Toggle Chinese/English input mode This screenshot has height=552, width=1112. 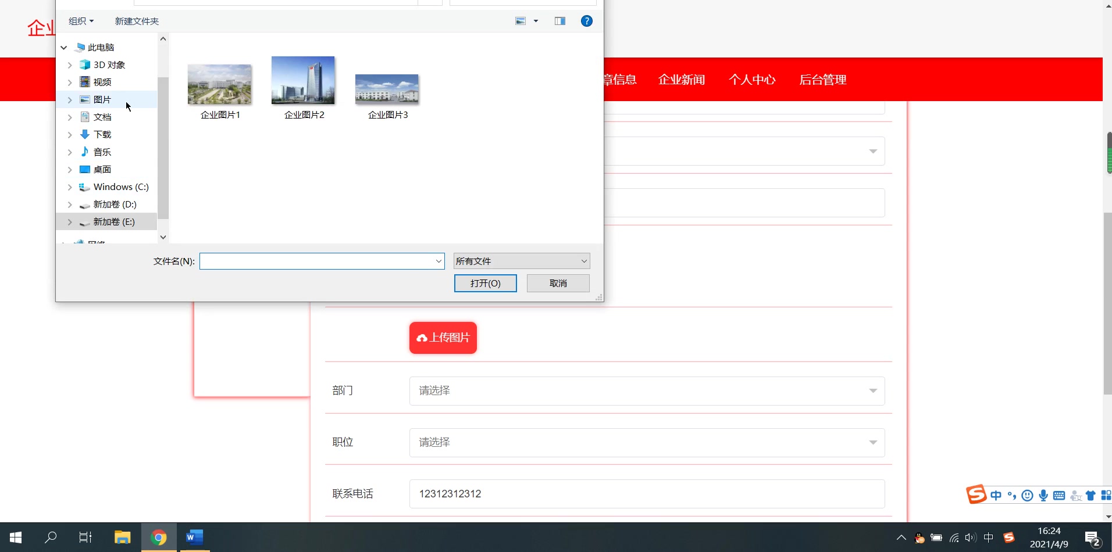pyautogui.click(x=996, y=495)
